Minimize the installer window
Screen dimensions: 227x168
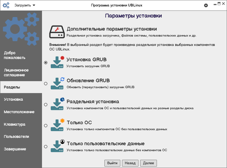tap(215, 5)
